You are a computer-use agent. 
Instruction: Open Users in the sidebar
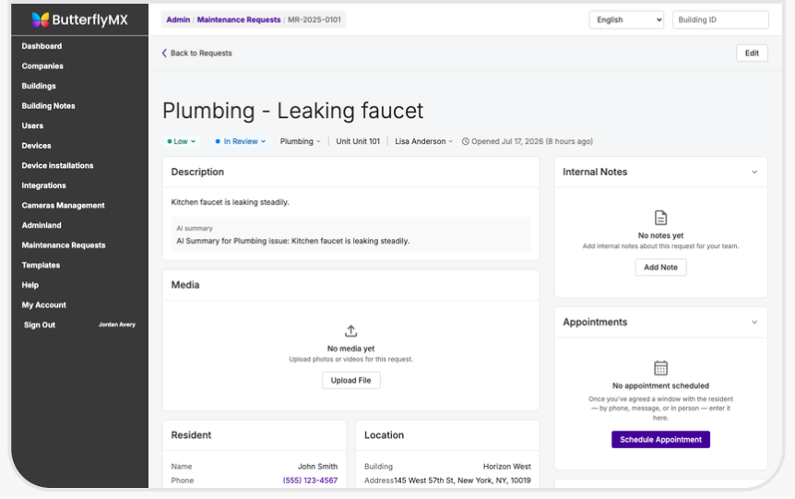click(32, 125)
